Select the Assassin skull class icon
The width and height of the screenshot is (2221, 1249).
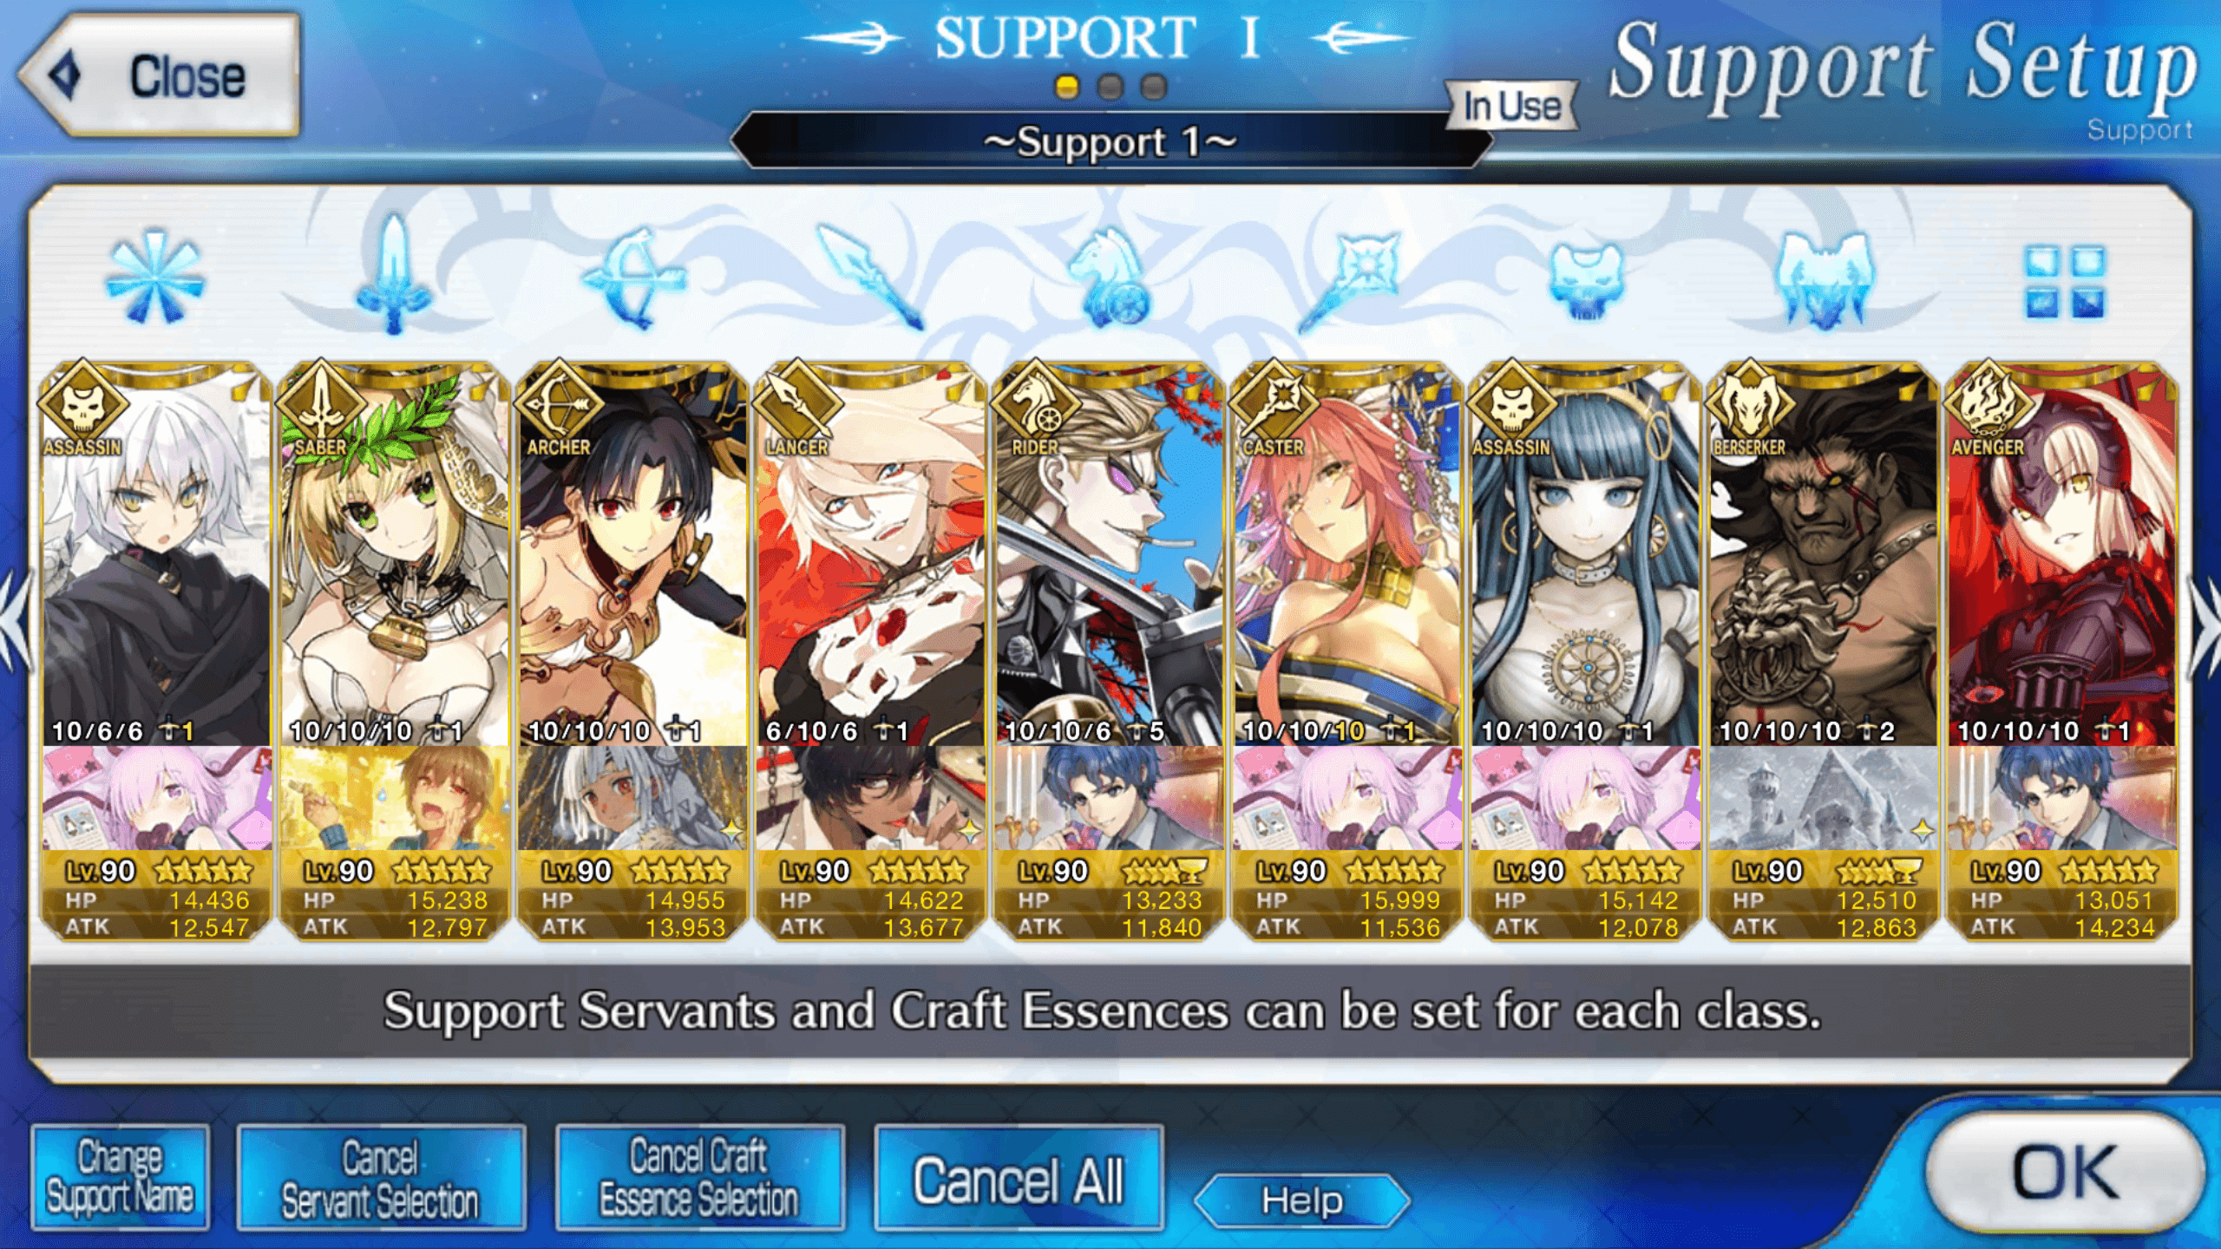click(x=1586, y=281)
